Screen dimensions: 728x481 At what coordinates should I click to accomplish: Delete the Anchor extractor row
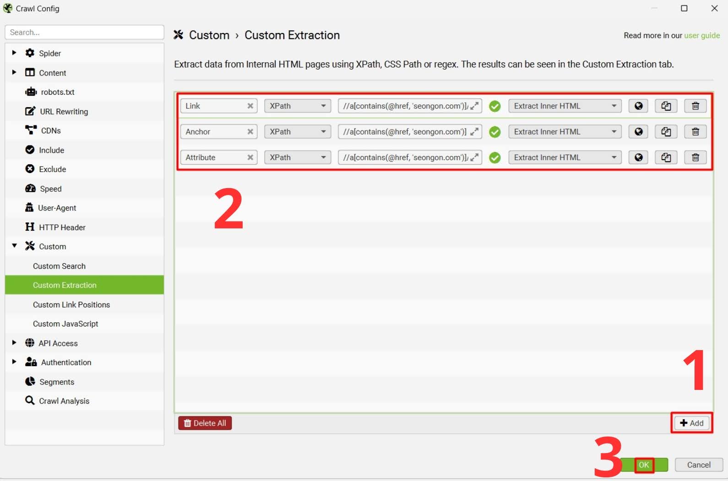pyautogui.click(x=695, y=132)
